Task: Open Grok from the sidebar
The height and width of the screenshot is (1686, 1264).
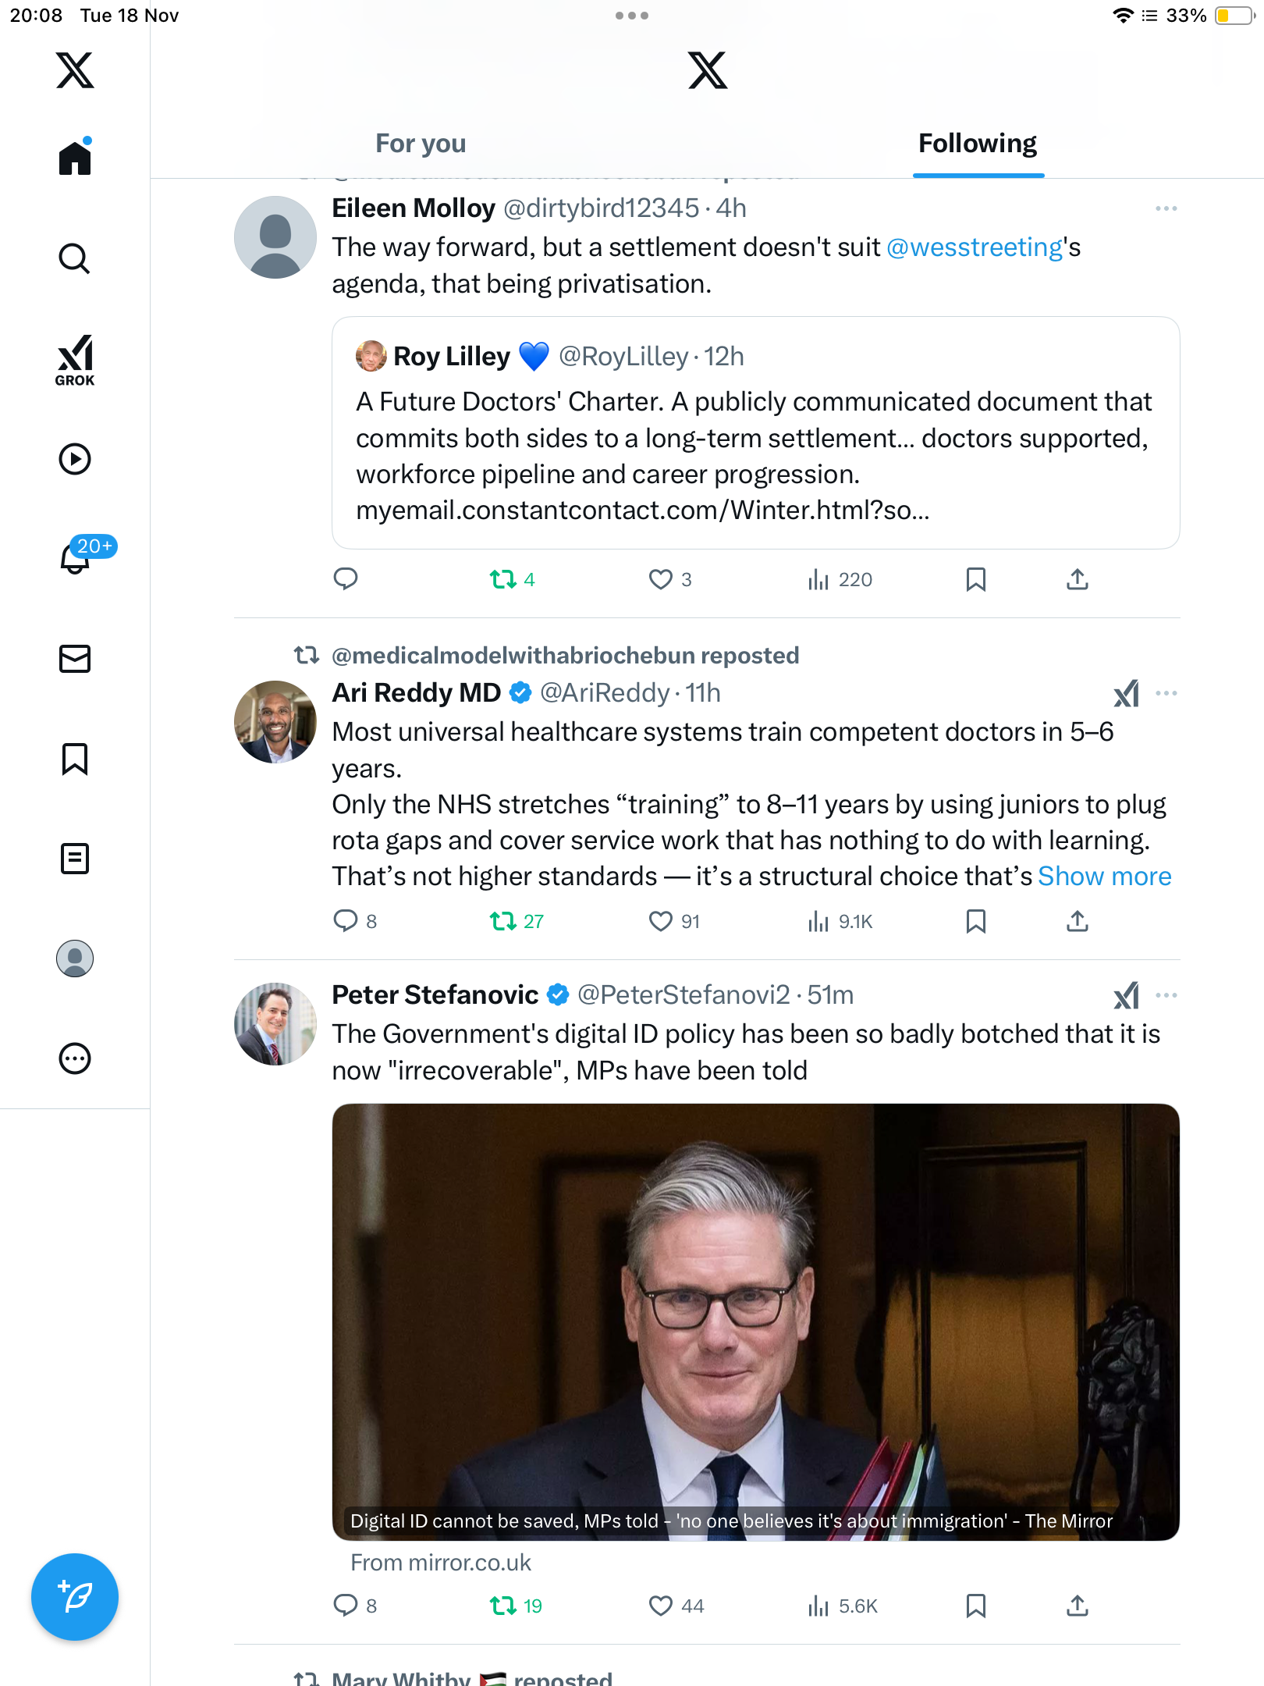Action: 75,360
